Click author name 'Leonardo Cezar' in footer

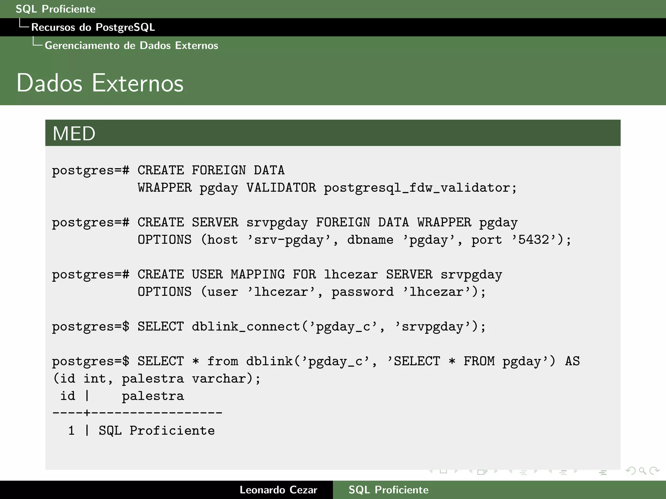click(278, 490)
